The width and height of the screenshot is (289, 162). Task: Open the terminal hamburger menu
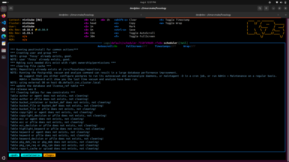(266, 8)
